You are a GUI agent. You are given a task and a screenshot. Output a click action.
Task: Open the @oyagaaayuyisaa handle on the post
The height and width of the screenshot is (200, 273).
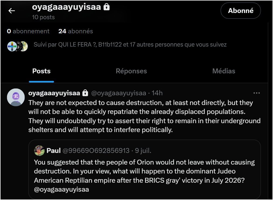[119, 93]
